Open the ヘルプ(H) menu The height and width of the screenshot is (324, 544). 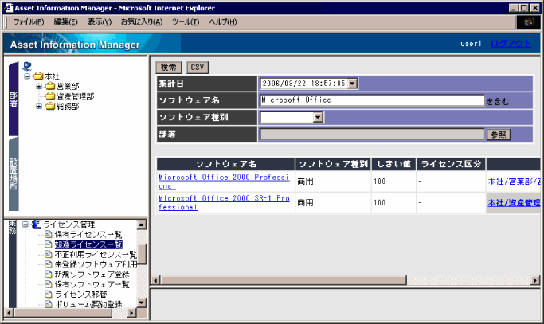[x=223, y=21]
